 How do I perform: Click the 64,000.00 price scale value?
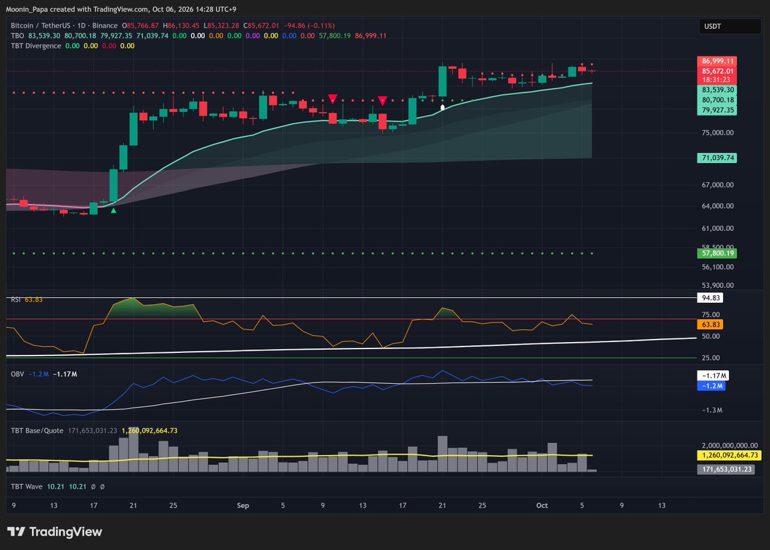[718, 206]
